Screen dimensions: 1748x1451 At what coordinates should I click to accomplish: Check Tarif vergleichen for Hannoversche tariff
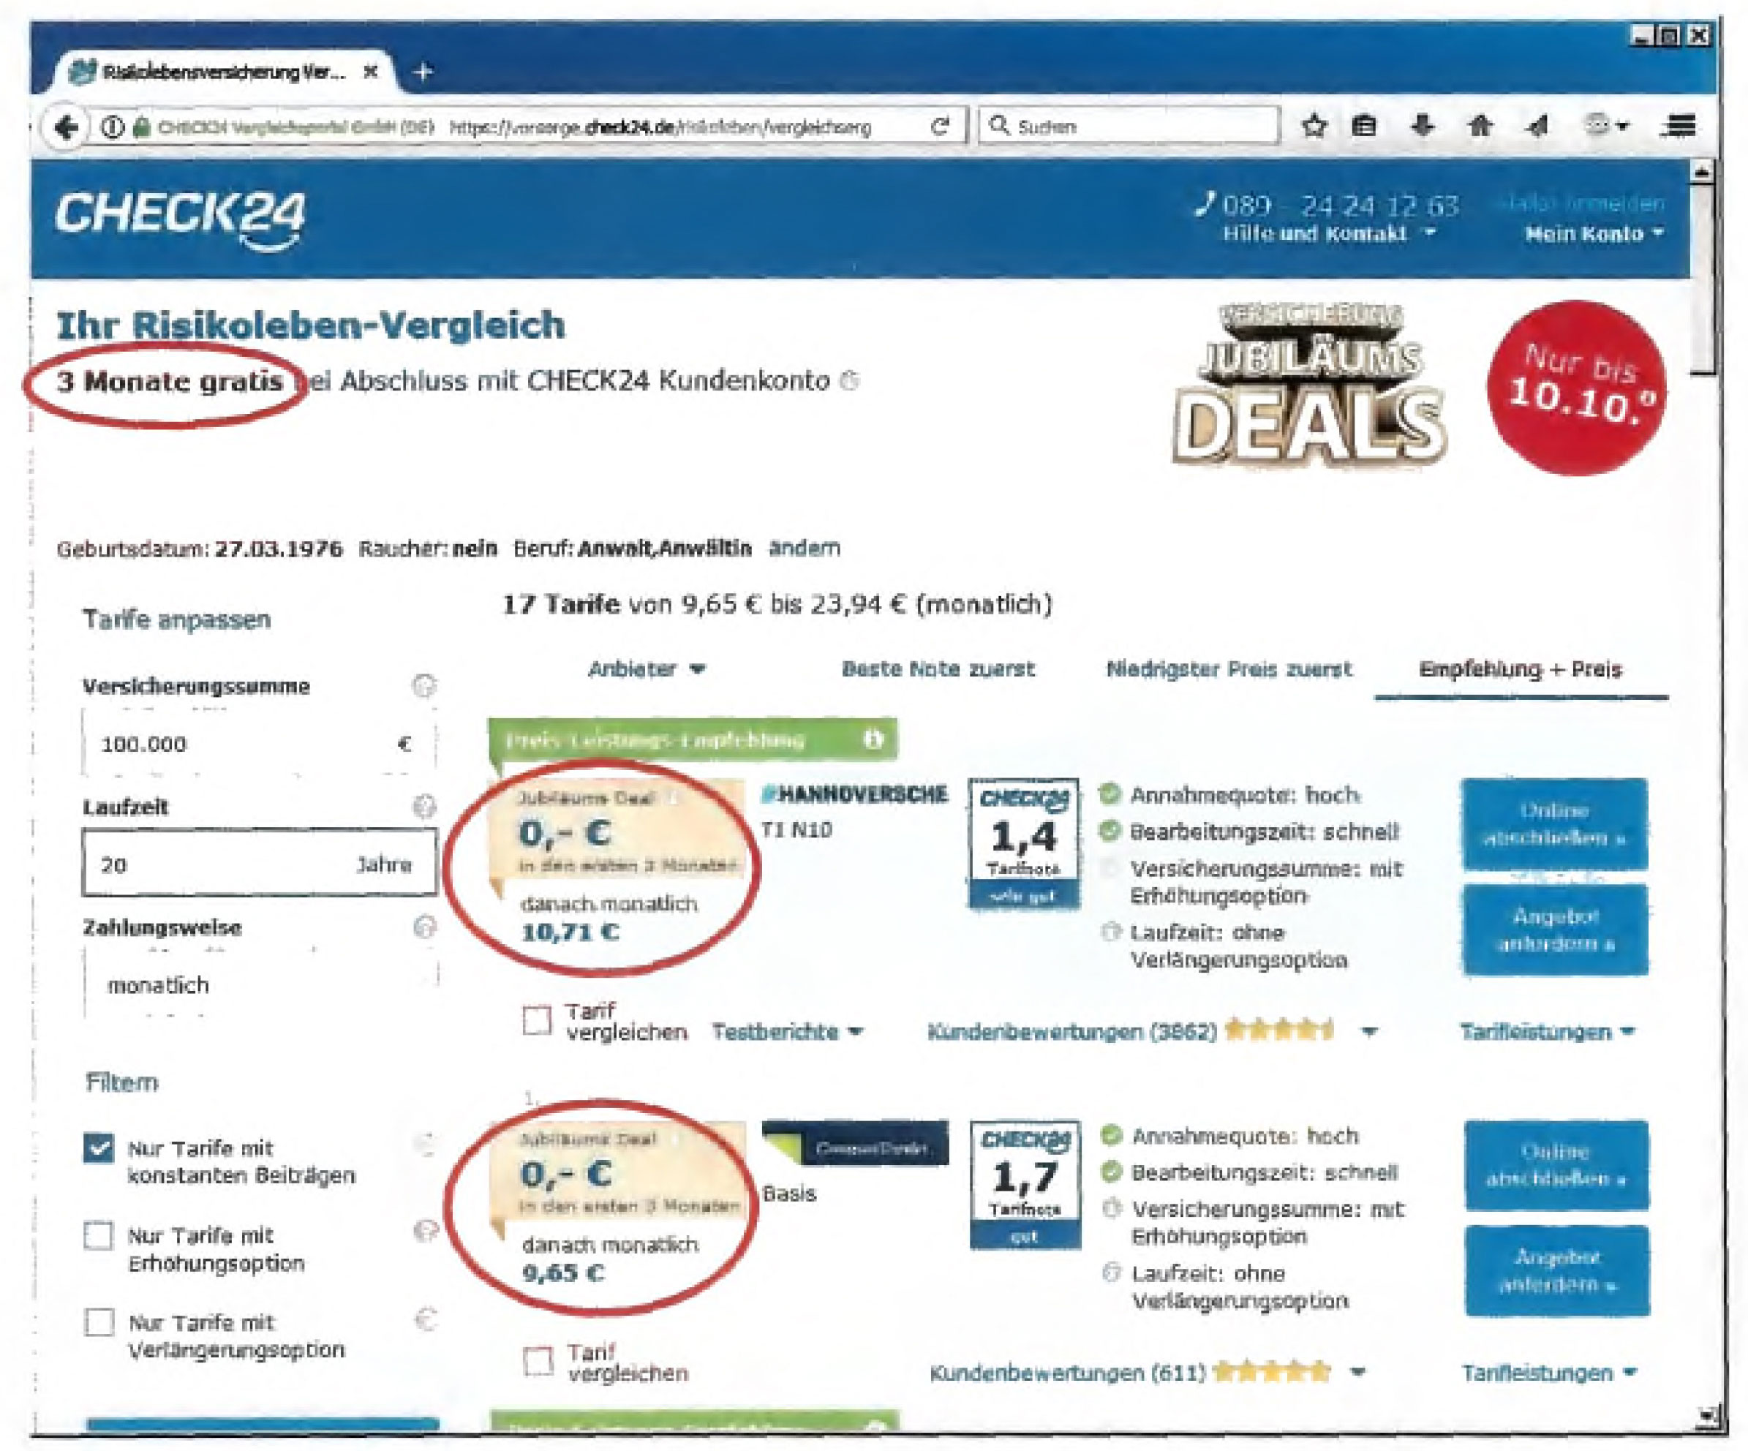pyautogui.click(x=537, y=1020)
